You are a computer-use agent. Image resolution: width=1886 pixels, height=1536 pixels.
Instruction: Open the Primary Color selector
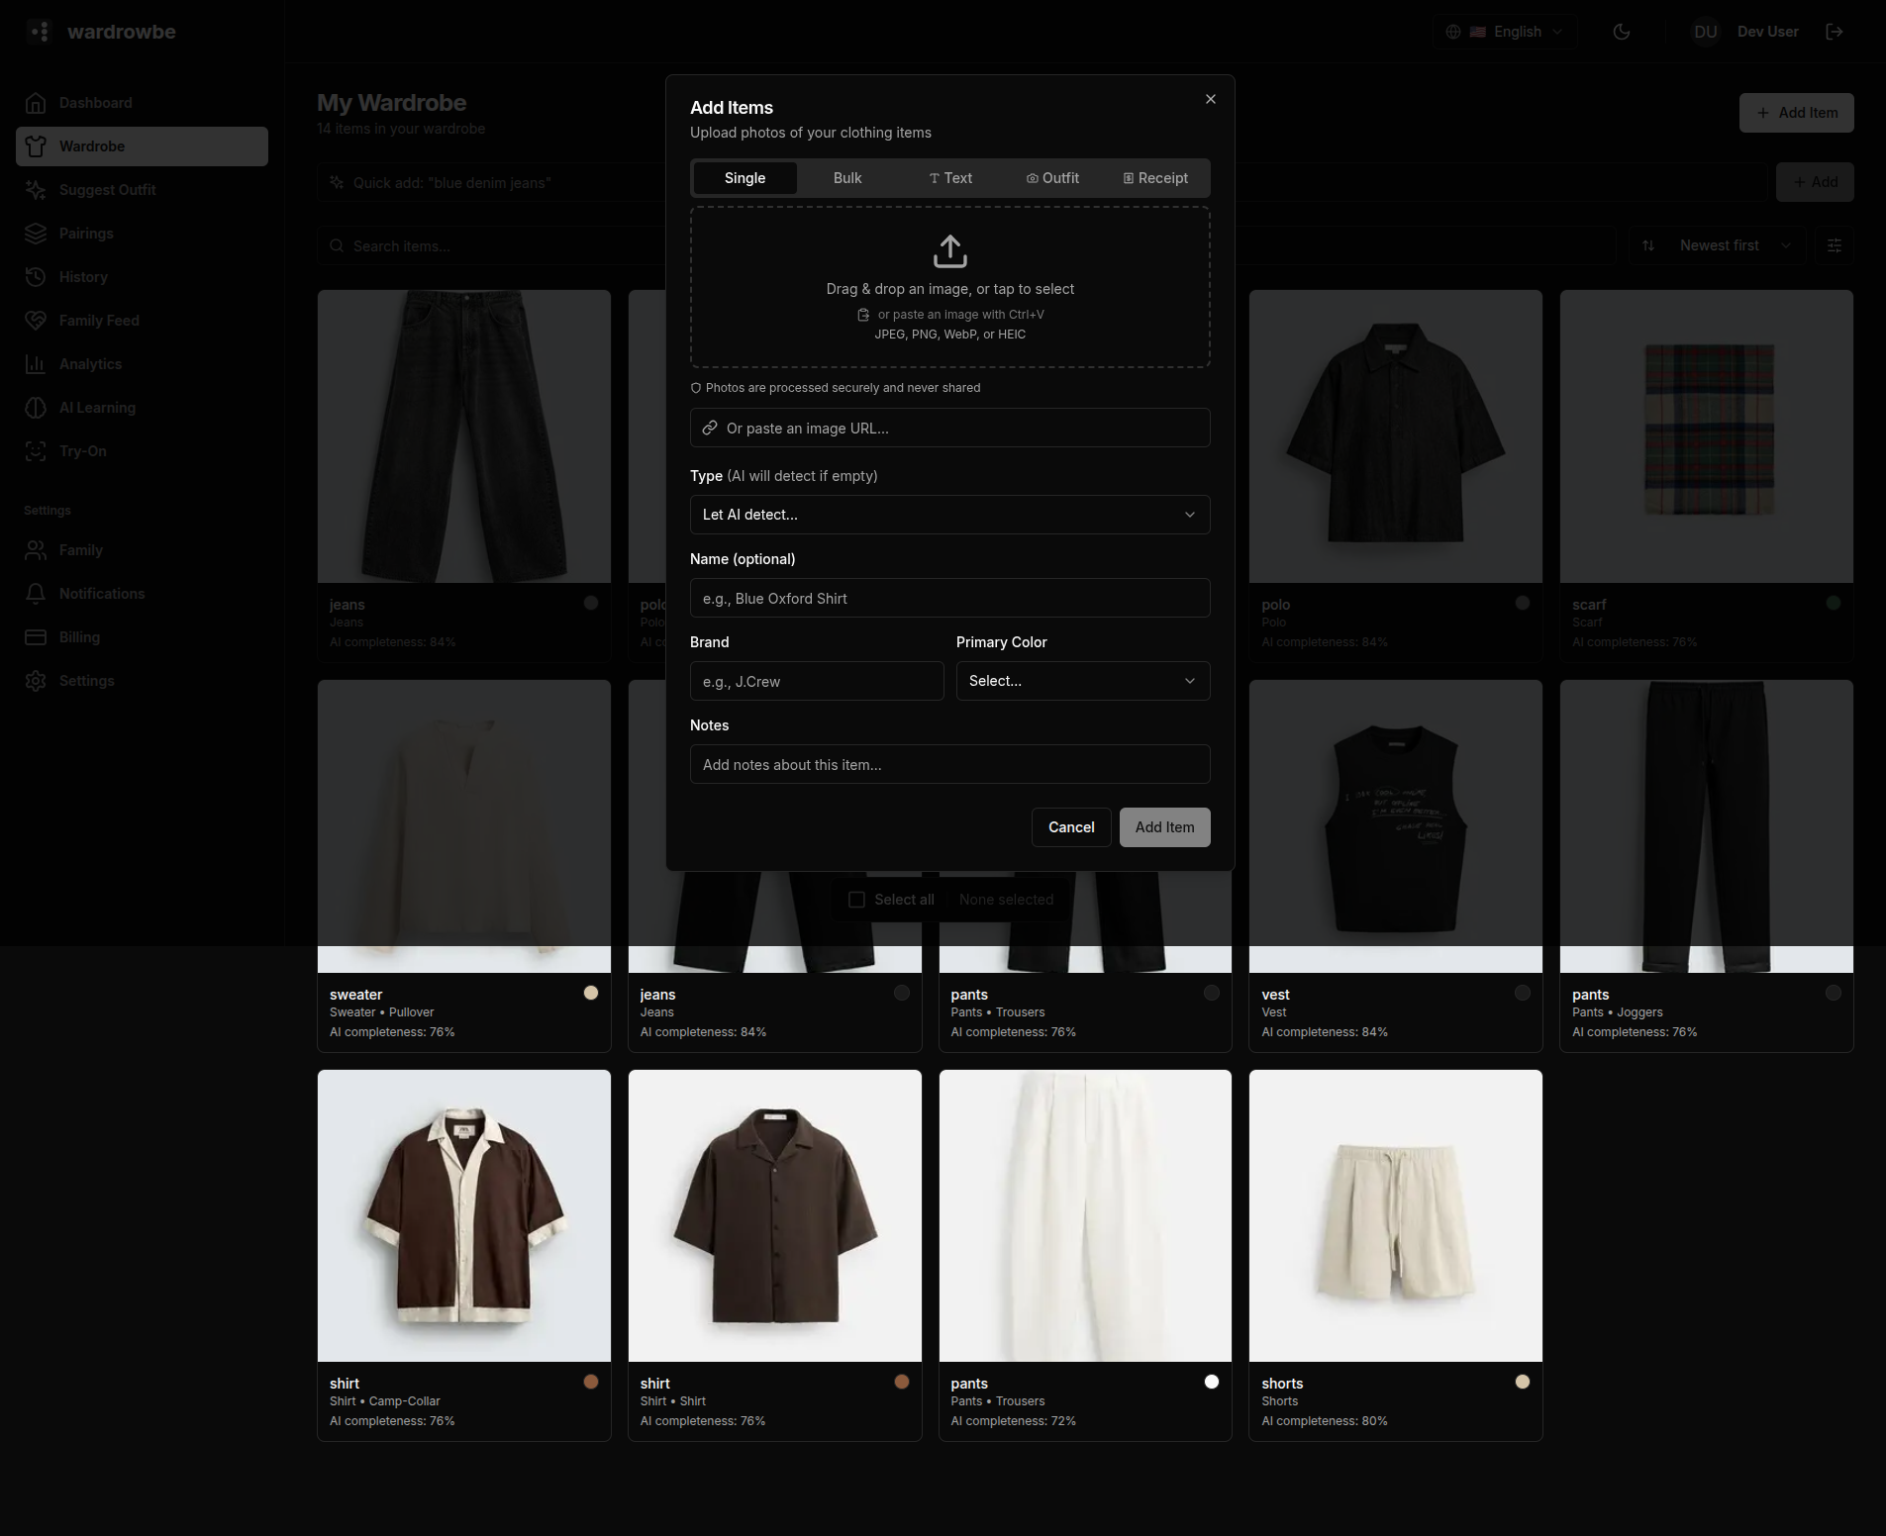[x=1082, y=681]
